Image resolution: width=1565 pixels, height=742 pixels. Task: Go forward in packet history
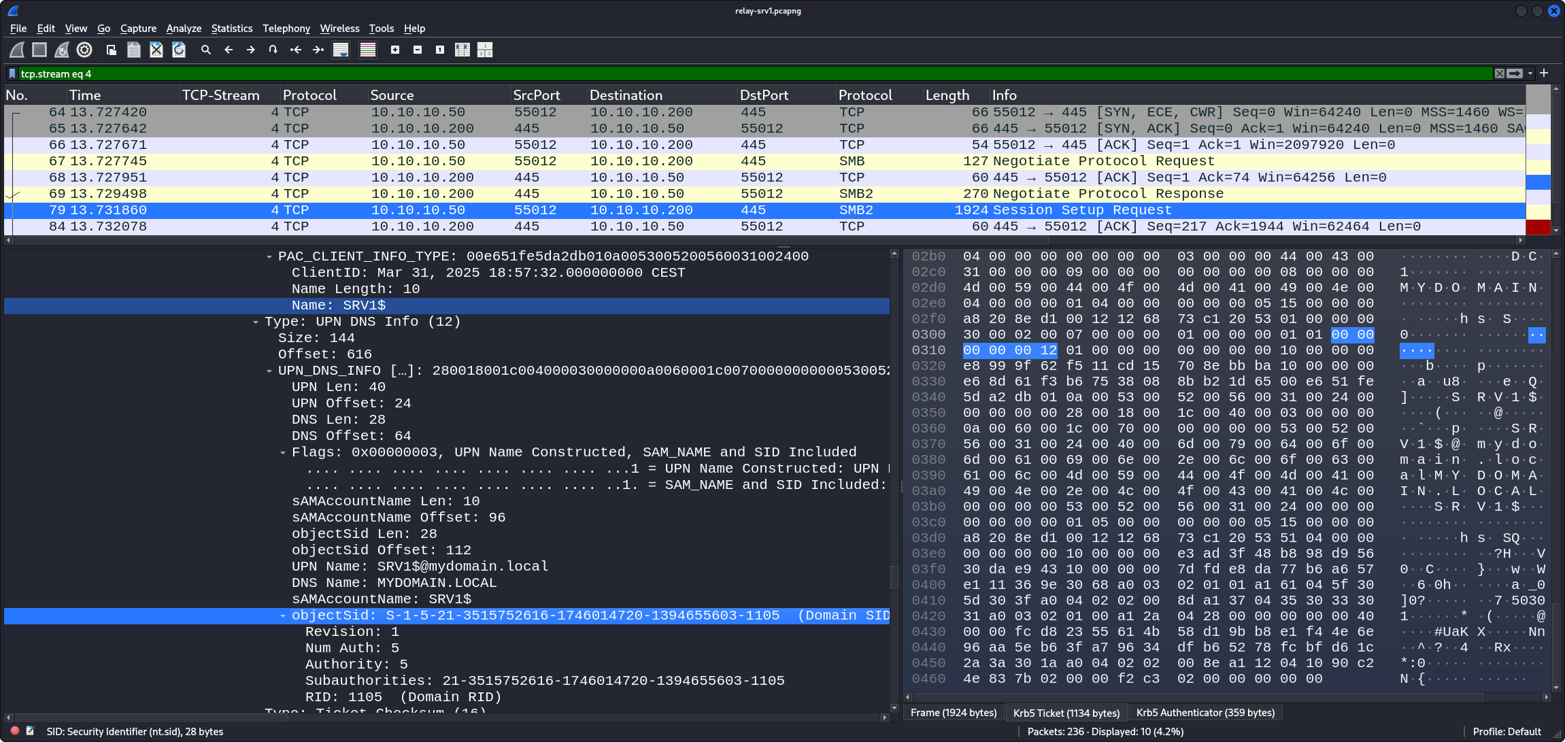click(251, 50)
